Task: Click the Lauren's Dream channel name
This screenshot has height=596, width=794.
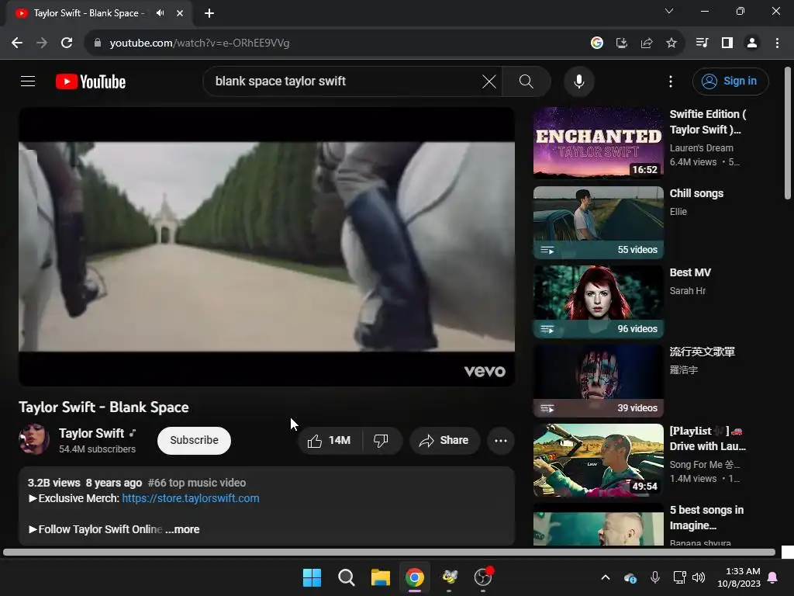Action: (701, 148)
